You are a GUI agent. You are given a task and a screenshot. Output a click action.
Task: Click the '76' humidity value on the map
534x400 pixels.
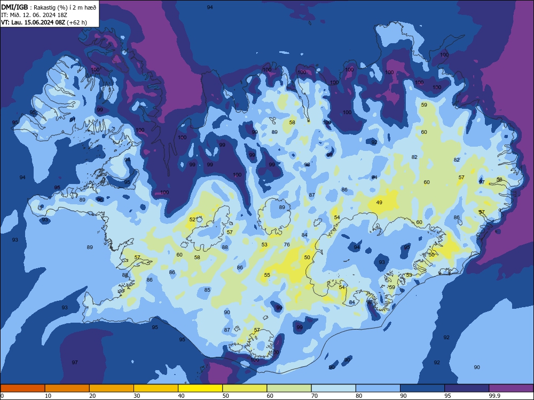(287, 245)
